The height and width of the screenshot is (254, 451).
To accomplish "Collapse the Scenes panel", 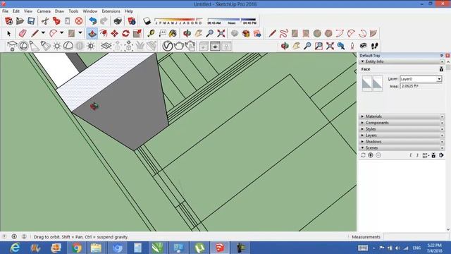I will click(362, 147).
